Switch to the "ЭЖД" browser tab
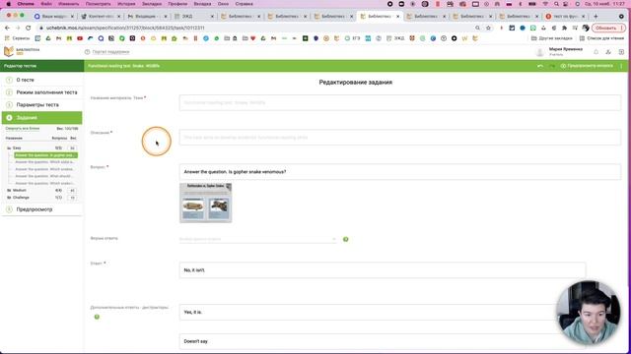 click(x=195, y=16)
